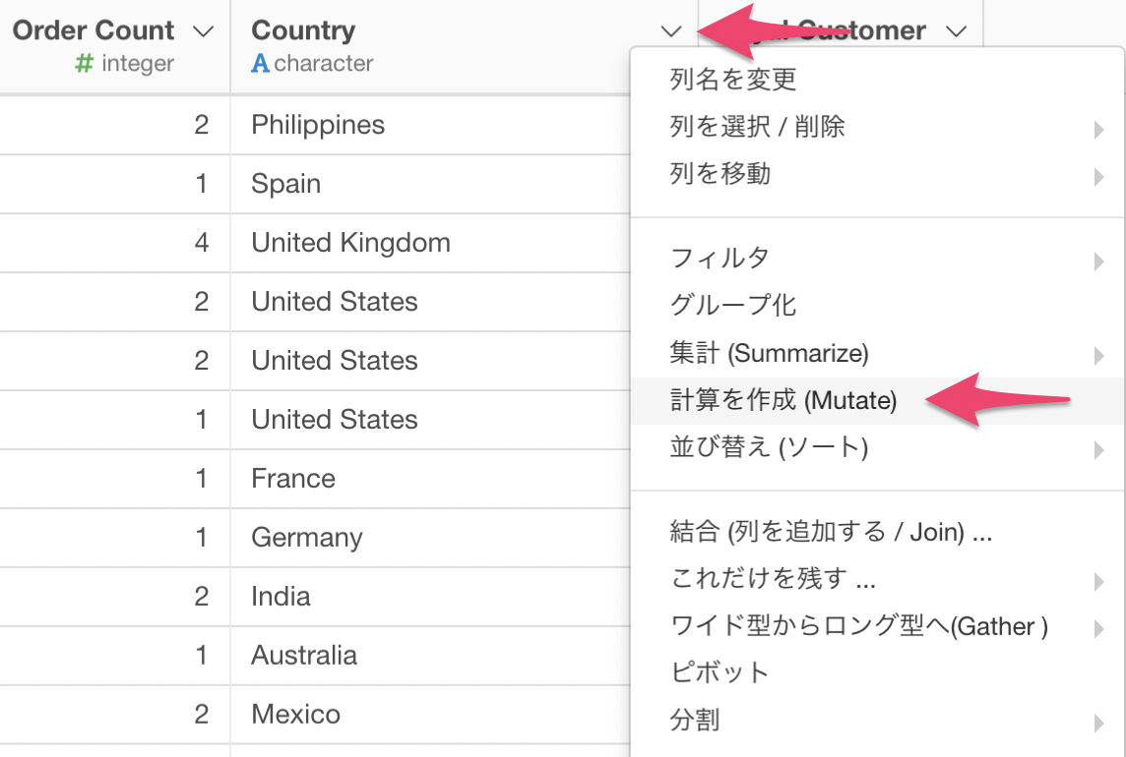Select 列名を変更 menu entry
The image size is (1126, 757).
[733, 80]
